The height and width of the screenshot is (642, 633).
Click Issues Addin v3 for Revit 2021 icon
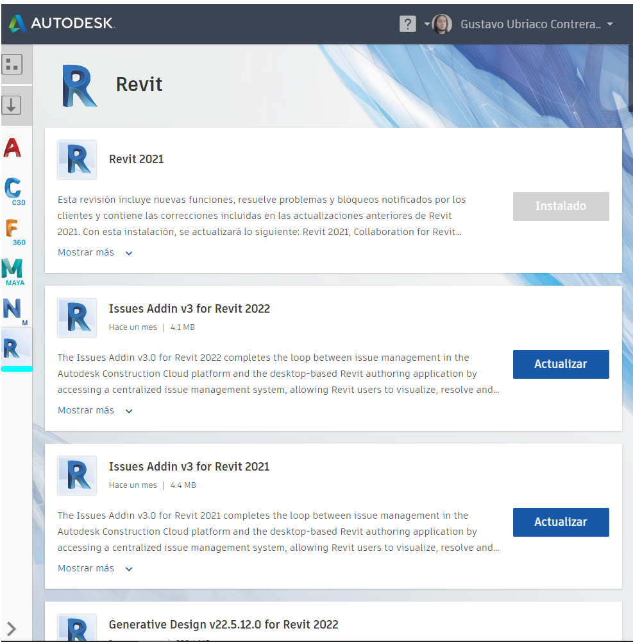click(77, 476)
